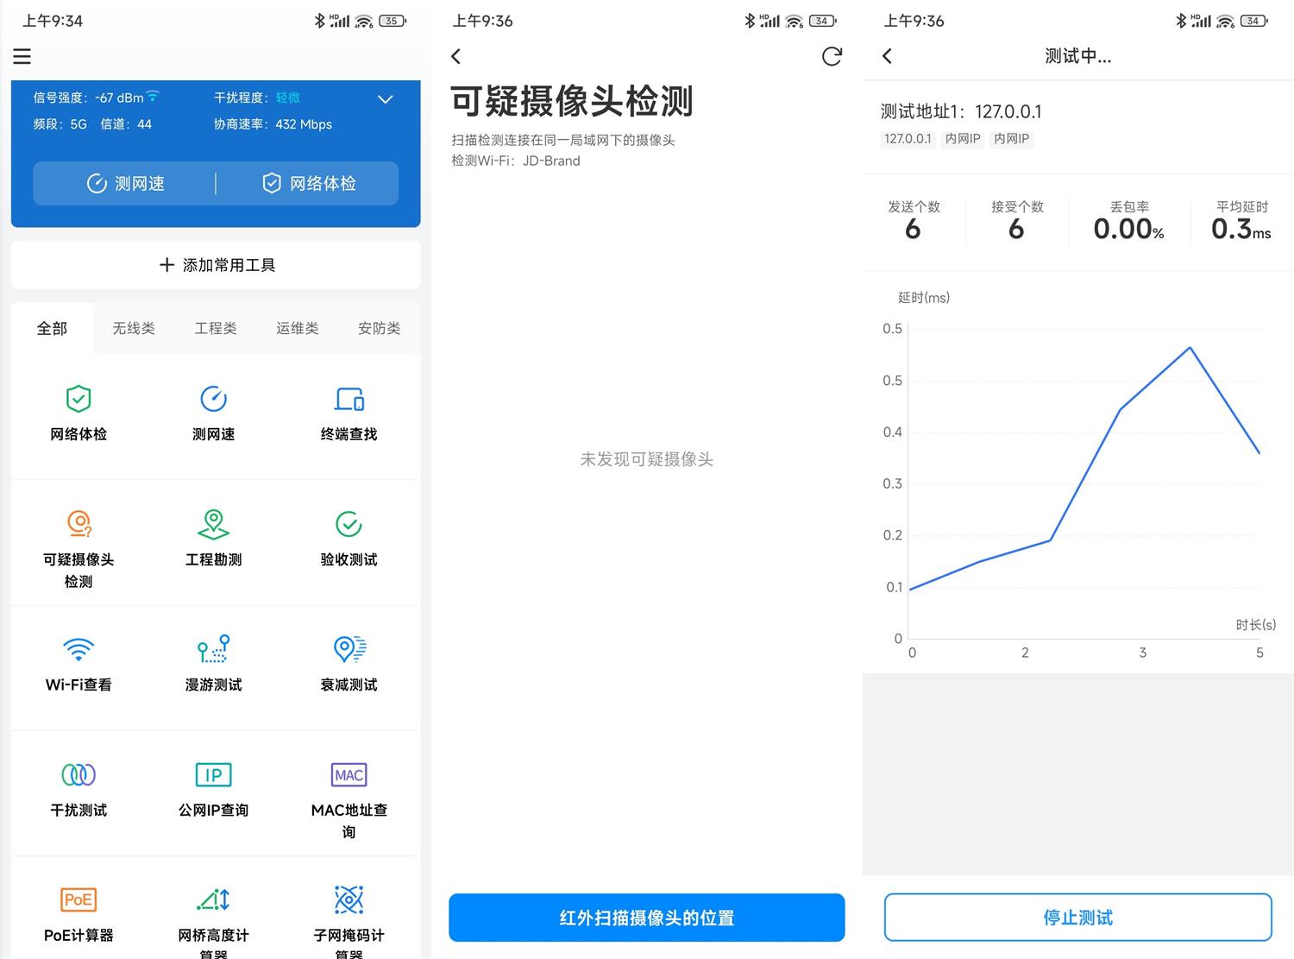Open the Wi-Fi查看 viewer icon
This screenshot has width=1294, height=959.
[79, 663]
